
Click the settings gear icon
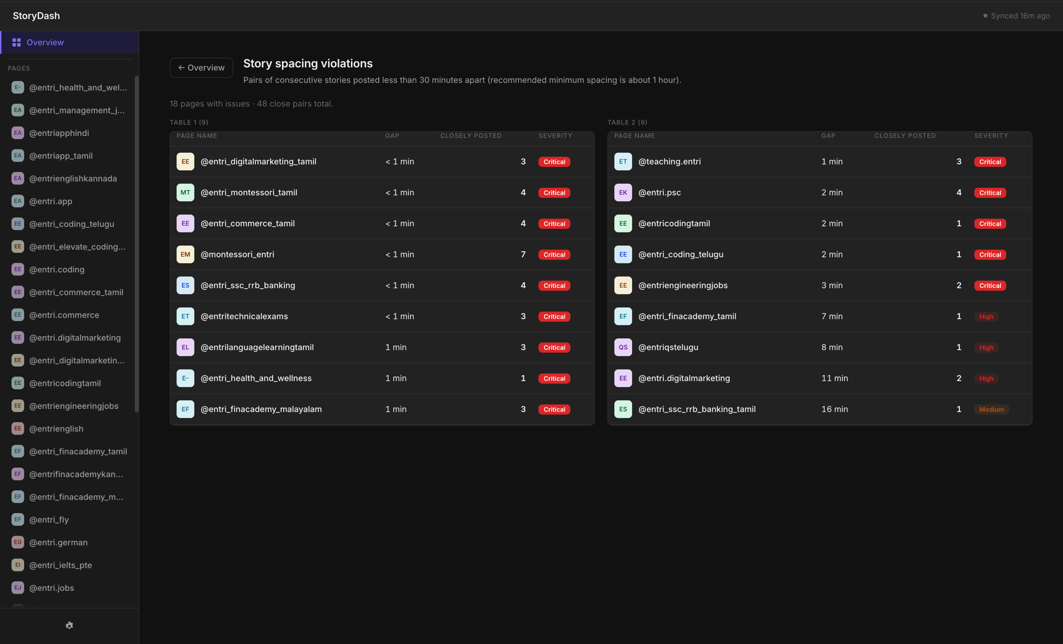pyautogui.click(x=69, y=625)
